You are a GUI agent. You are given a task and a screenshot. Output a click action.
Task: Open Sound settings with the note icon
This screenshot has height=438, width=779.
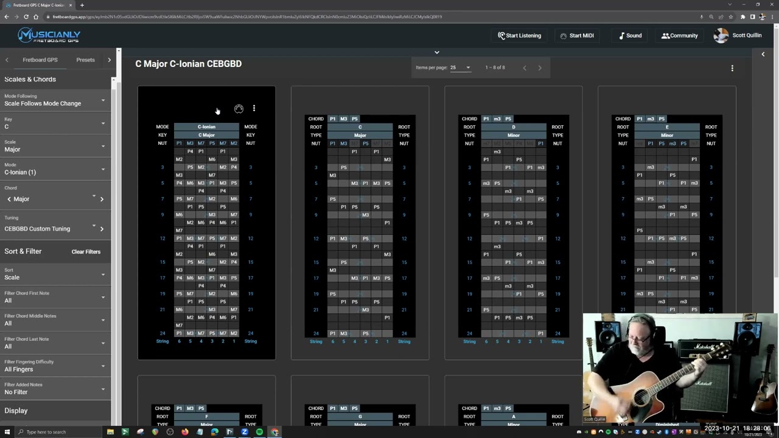click(x=621, y=35)
